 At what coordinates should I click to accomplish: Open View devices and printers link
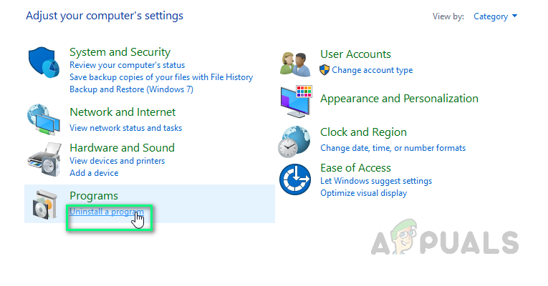117,161
